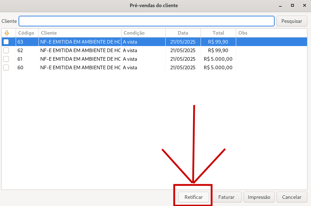The height and width of the screenshot is (206, 311).
Task: Focus the Cliente search input field
Action: click(x=146, y=21)
